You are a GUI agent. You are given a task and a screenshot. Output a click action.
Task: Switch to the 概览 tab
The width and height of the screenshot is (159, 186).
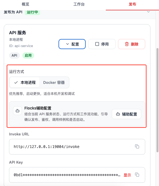point(25,4)
